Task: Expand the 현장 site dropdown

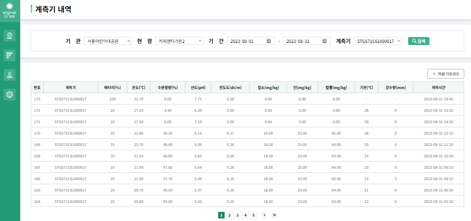Action: 179,41
